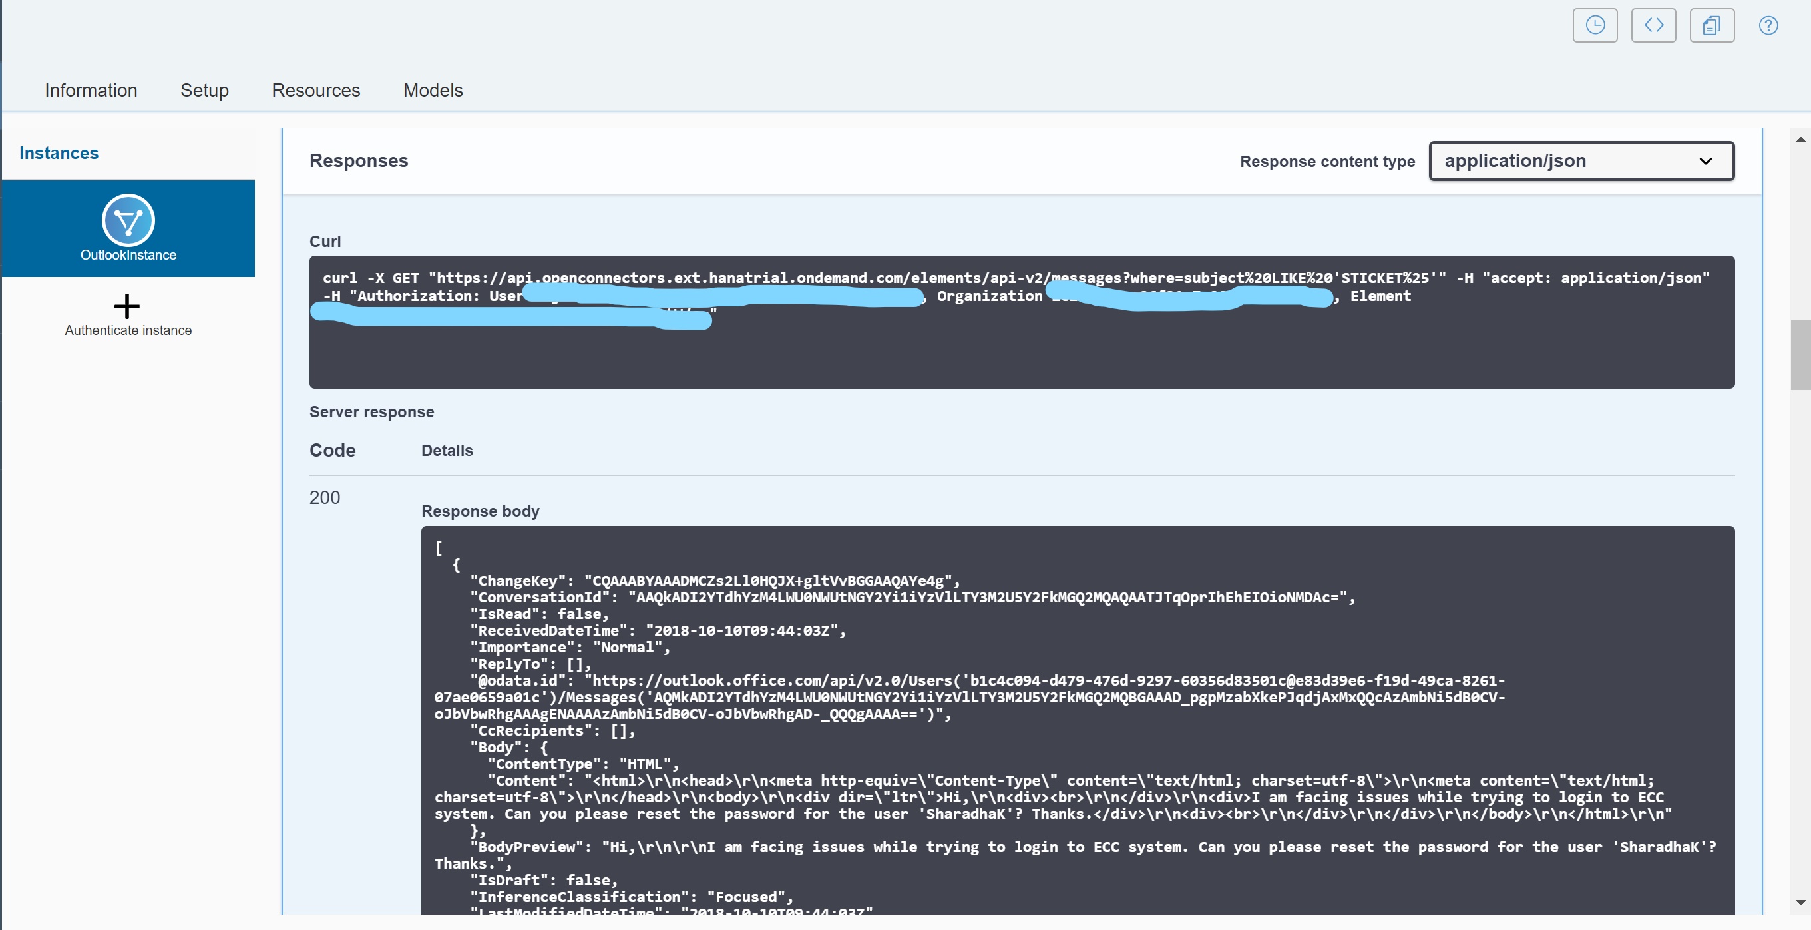Image resolution: width=1811 pixels, height=930 pixels.
Task: Open help question mark icon
Action: click(1768, 25)
